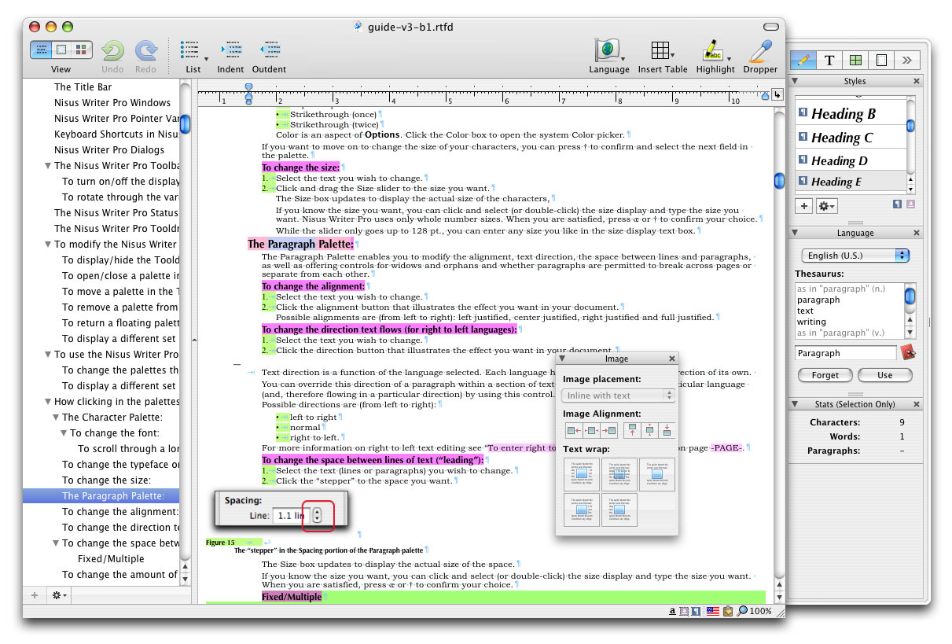Select the Dropper tool
This screenshot has height=644, width=952.
760,50
